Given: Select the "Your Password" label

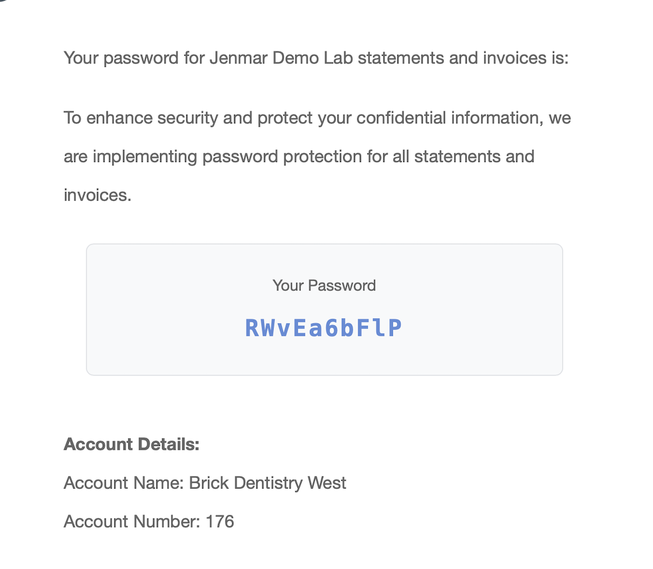Looking at the screenshot, I should 324,286.
